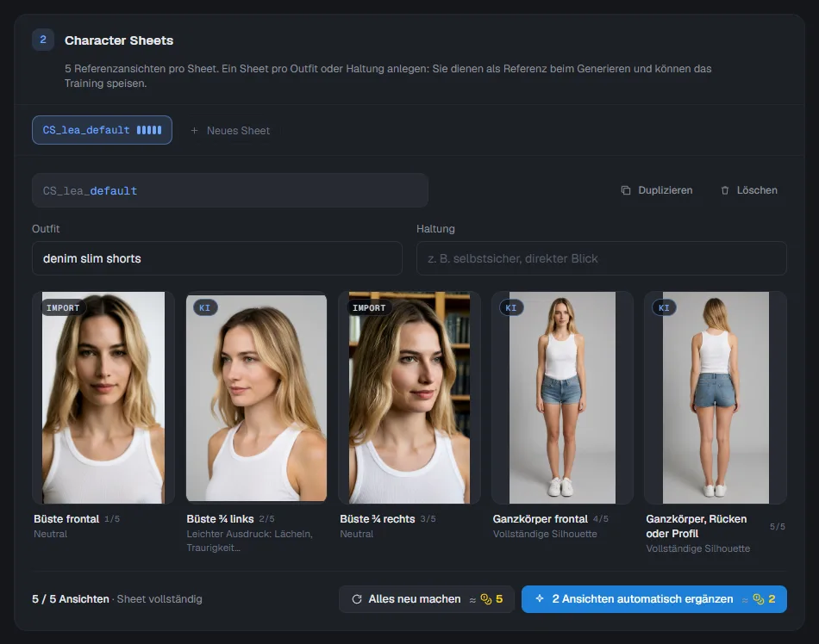Select the CS_lea_default sheet tab
The image size is (819, 644).
[x=102, y=130]
